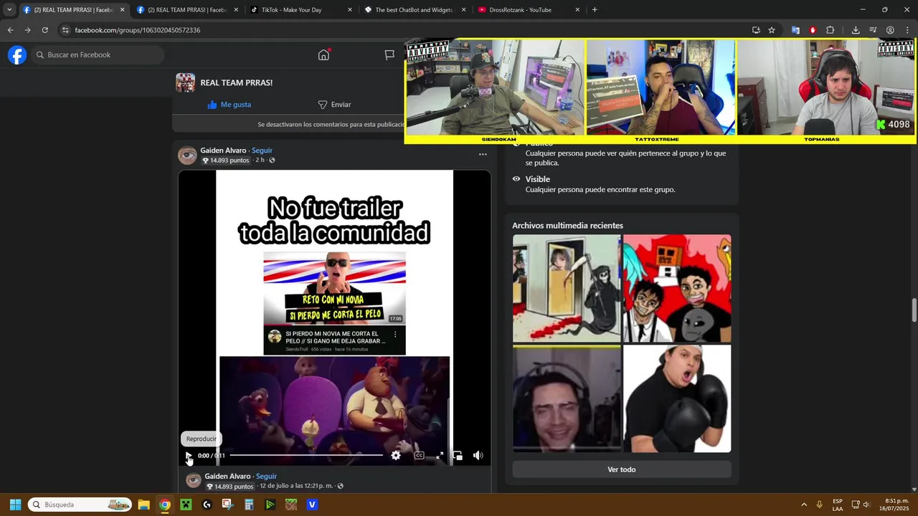Open video settings gear in the player

[396, 455]
